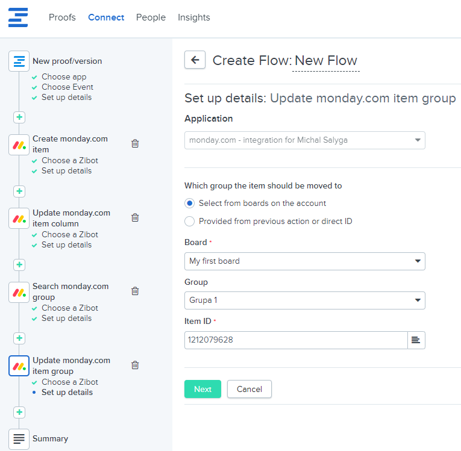Choose 'Provided from previous action or direct ID'

point(190,222)
